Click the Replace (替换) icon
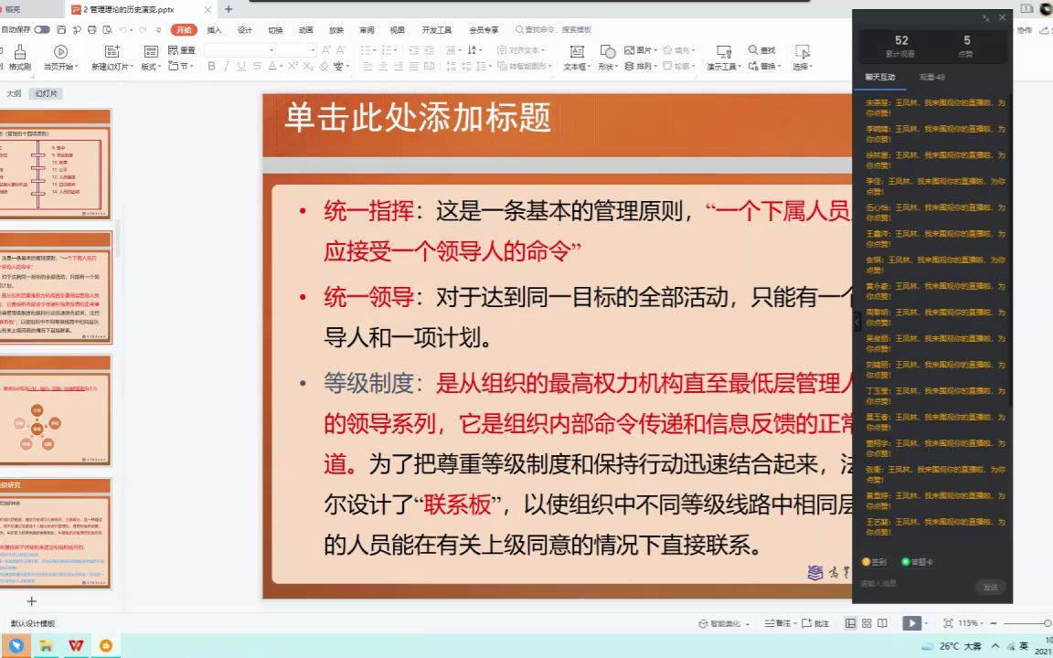Screen dimensions: 1053x658 (766, 66)
